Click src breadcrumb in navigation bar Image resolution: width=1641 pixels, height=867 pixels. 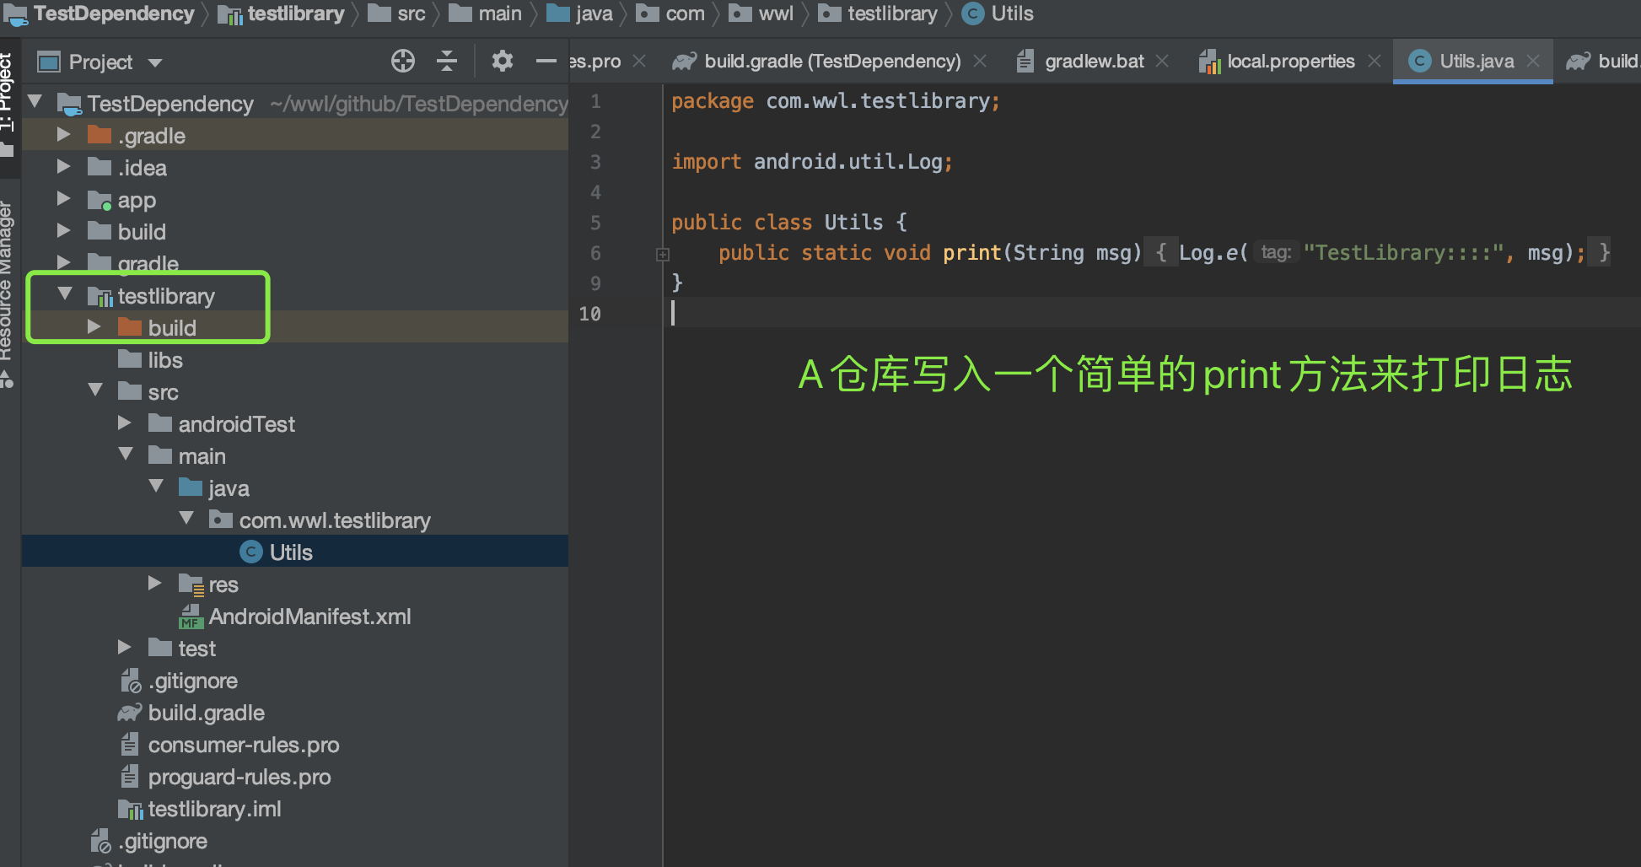click(x=412, y=13)
